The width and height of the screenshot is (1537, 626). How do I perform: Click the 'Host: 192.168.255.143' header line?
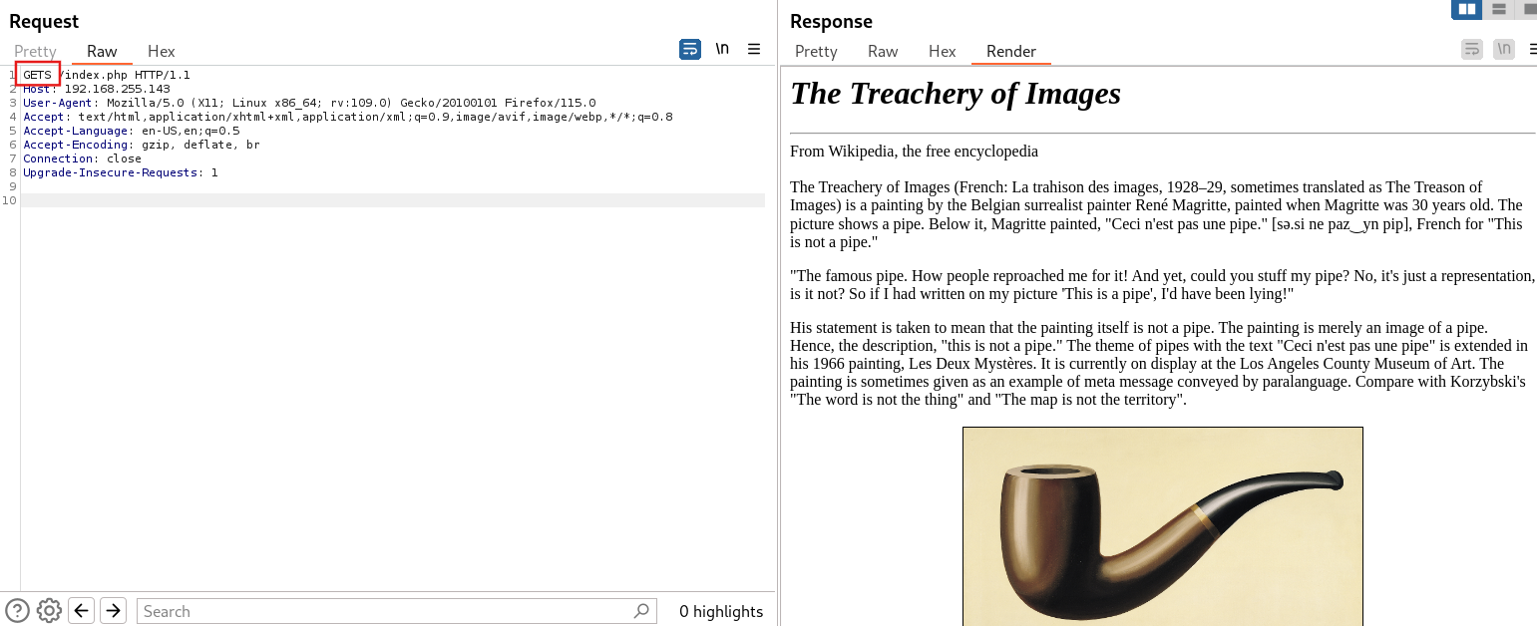pos(97,89)
